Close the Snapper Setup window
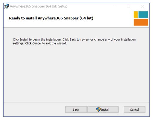153x120 pixels. click(x=143, y=6)
